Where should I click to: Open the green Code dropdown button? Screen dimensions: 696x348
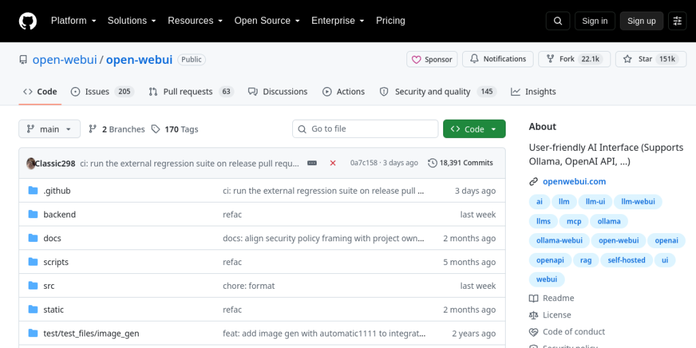pyautogui.click(x=474, y=128)
